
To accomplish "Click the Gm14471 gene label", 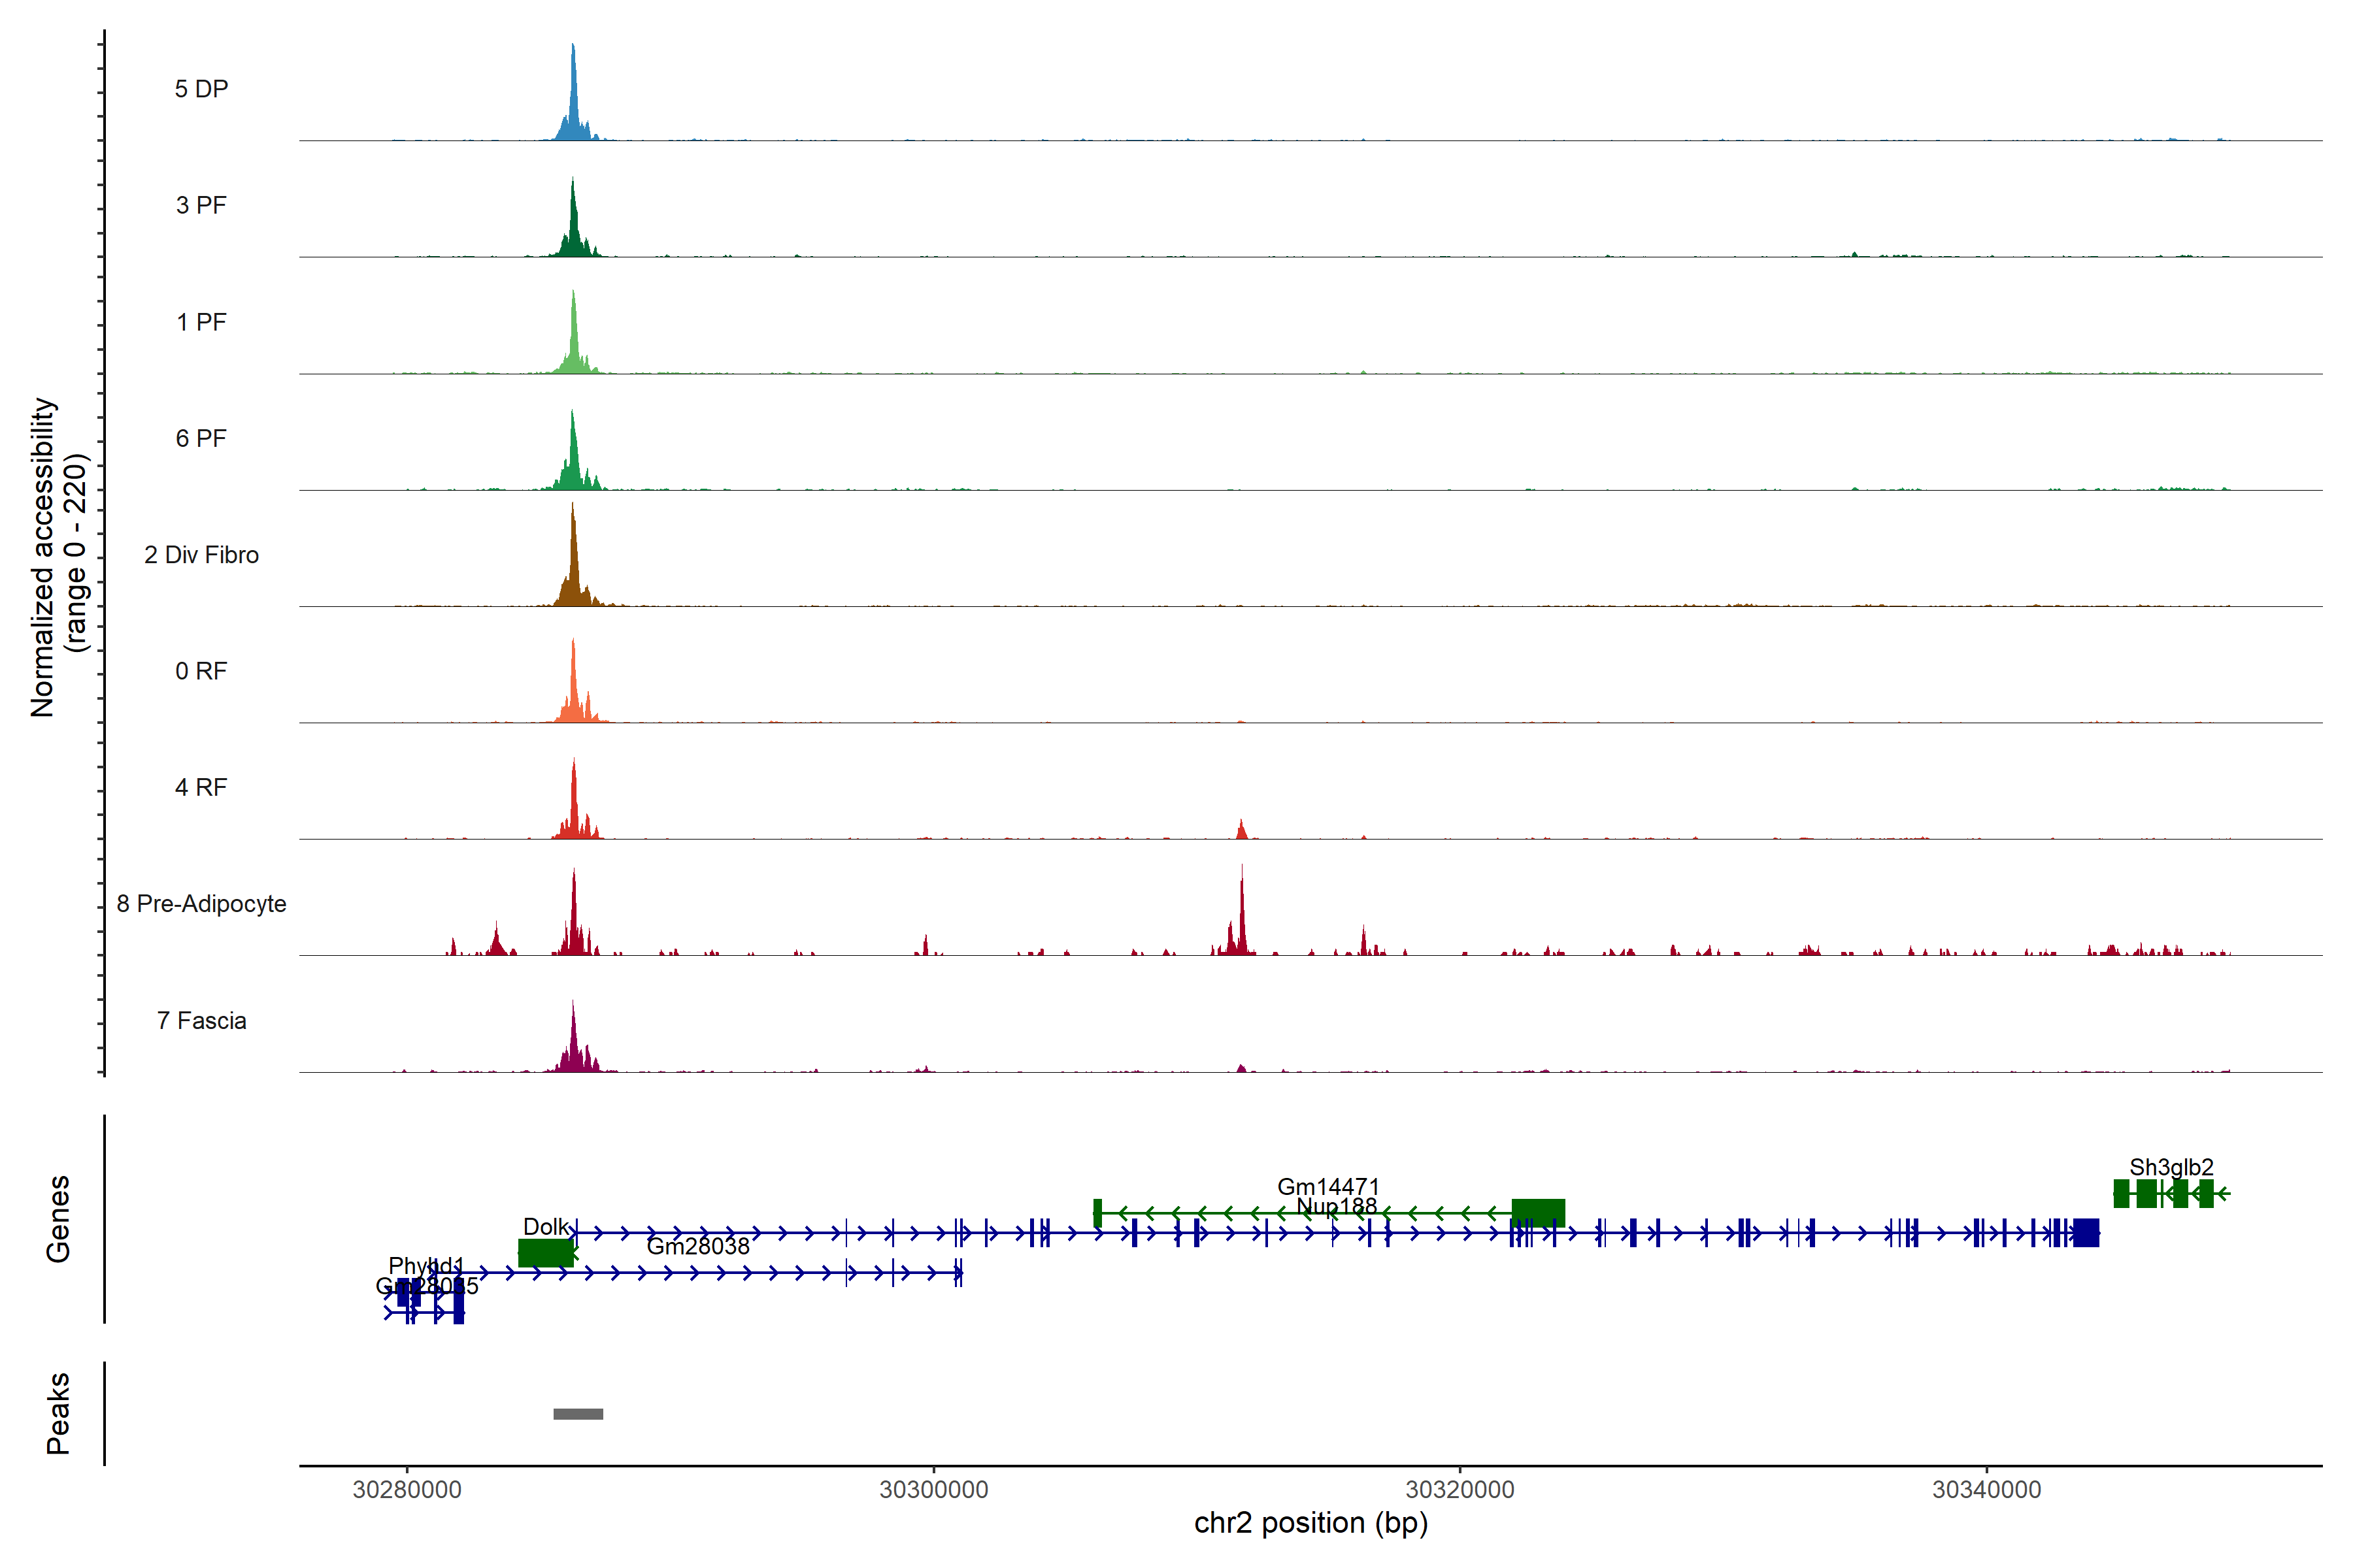I will pyautogui.click(x=1327, y=1186).
